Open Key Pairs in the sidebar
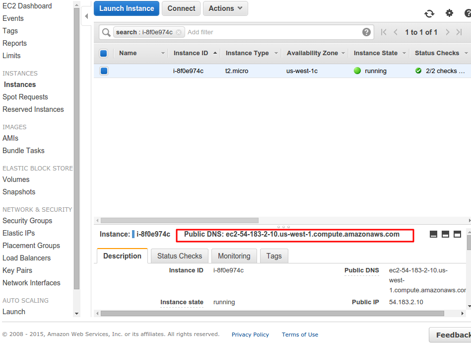Viewport: 471px width, 343px height. 17,270
